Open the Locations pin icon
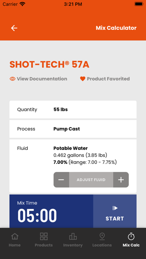This screenshot has height=259, width=146. (x=102, y=236)
